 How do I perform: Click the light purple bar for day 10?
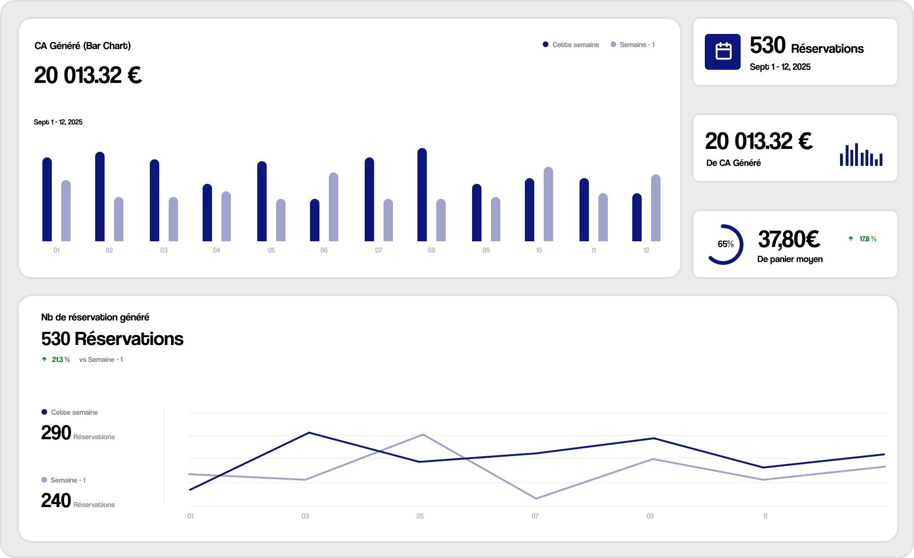pyautogui.click(x=548, y=204)
